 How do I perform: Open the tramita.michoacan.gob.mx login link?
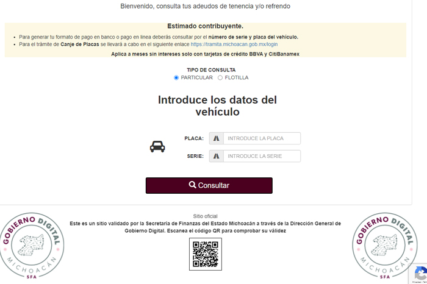234,44
